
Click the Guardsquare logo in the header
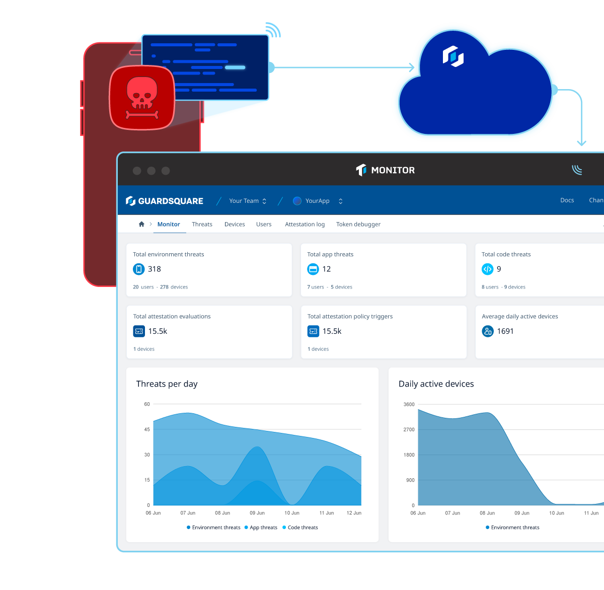(165, 201)
